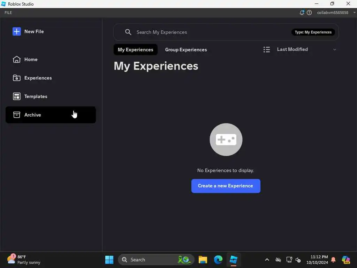
Task: Click the layout icon beside Templates
Action: [17, 96]
